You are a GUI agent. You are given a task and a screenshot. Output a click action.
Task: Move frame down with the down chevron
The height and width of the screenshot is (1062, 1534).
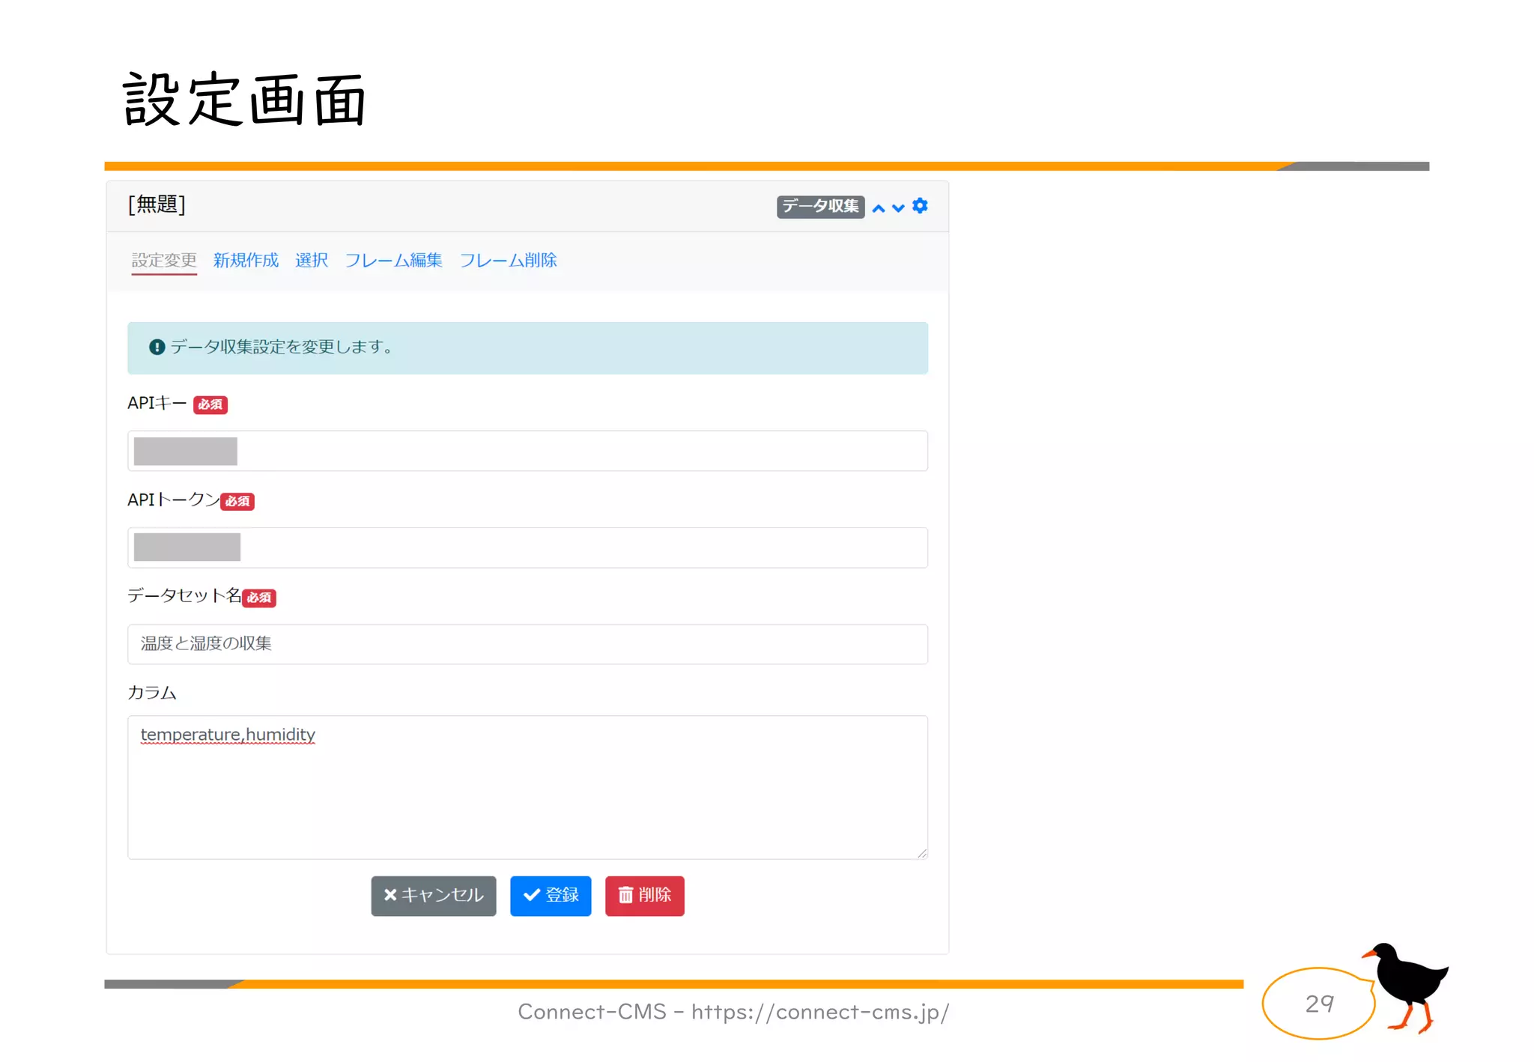[x=898, y=208]
